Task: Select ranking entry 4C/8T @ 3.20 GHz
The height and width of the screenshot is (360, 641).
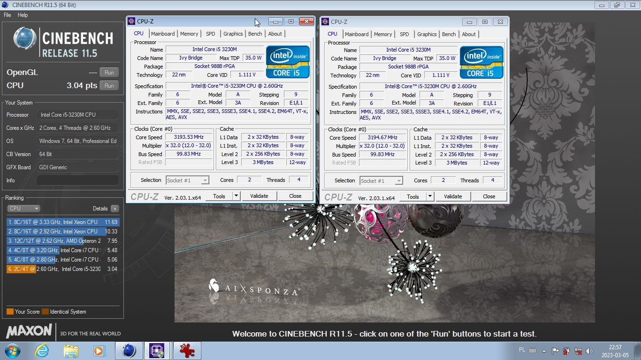Action: 63,250
